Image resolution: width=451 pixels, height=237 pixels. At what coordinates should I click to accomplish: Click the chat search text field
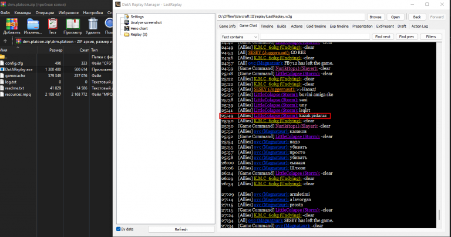(x=315, y=37)
